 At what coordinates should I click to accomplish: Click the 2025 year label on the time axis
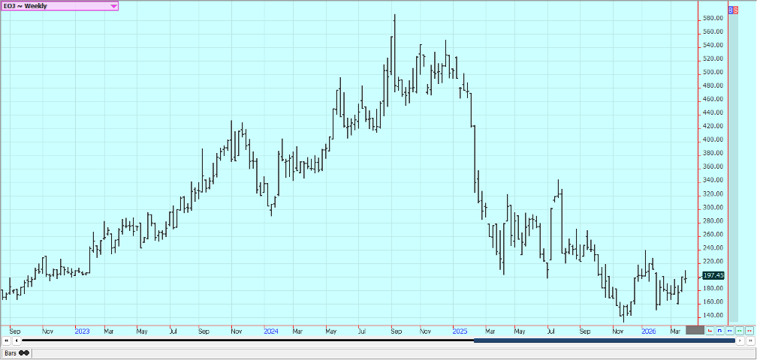click(460, 330)
